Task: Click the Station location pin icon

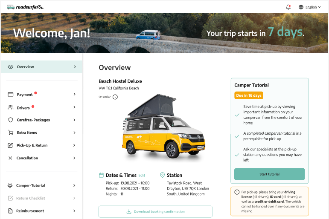Action: coord(162,175)
